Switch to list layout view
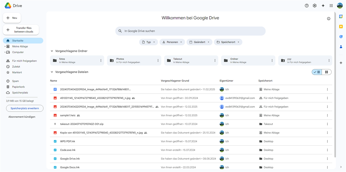The image size is (346, 172). coord(317,72)
